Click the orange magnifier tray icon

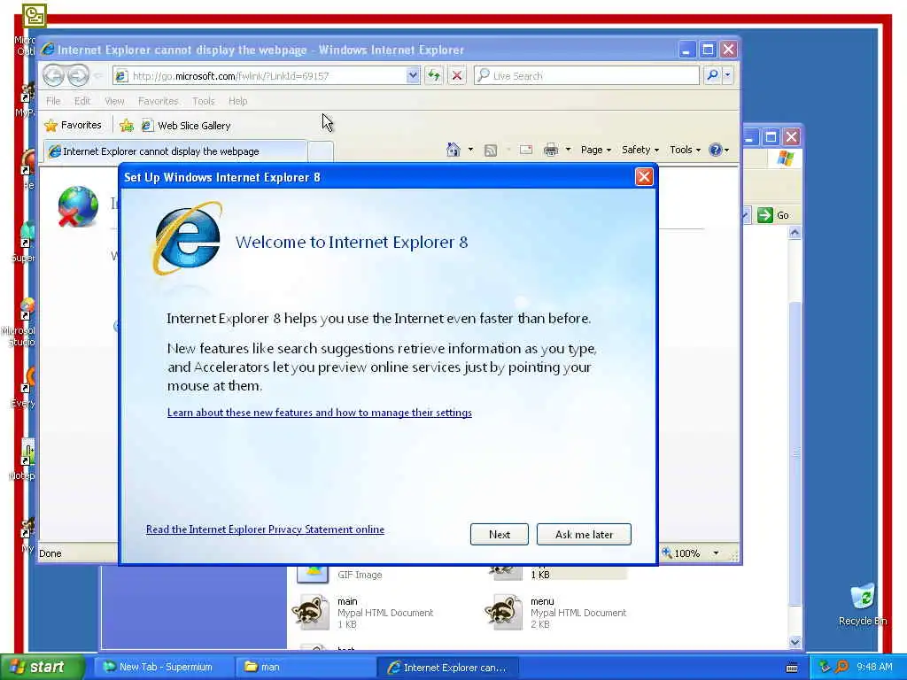pos(841,667)
